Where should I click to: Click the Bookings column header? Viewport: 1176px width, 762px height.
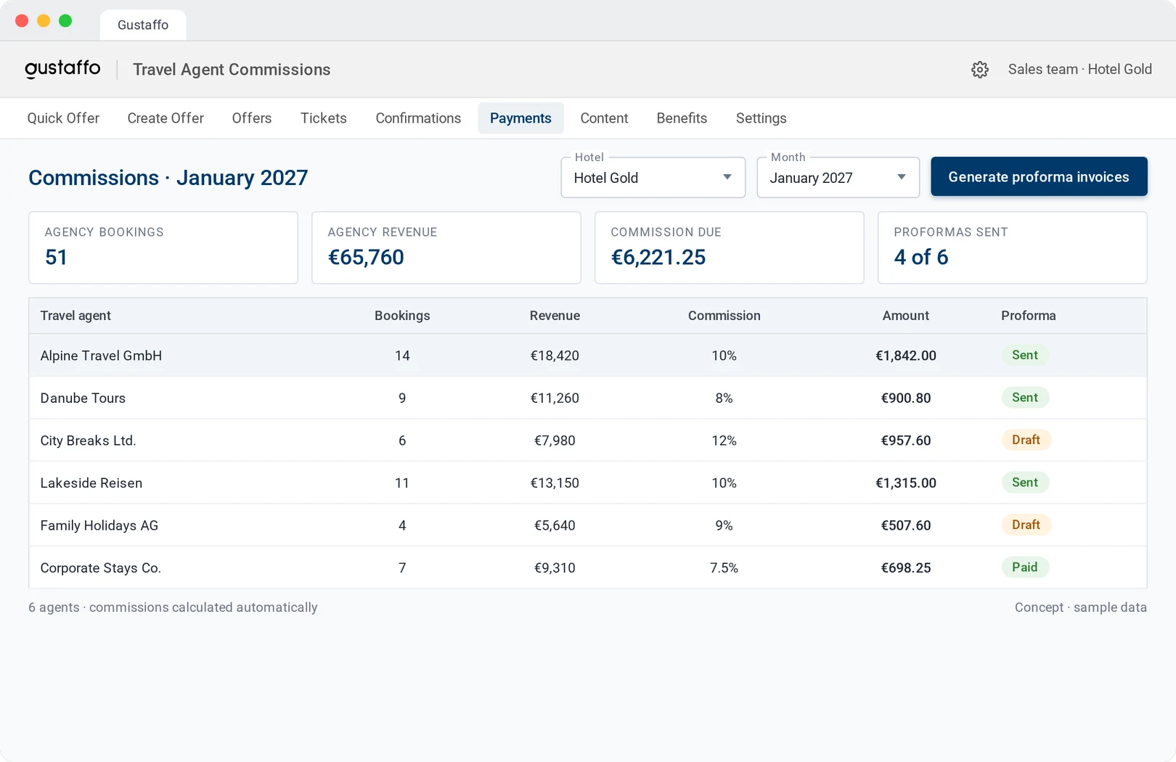click(x=402, y=316)
